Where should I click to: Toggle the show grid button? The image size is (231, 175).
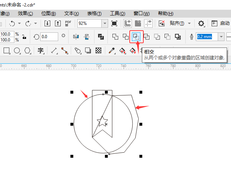coord(138,23)
